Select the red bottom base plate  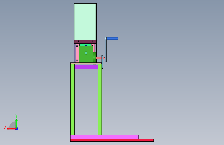coord(112,140)
